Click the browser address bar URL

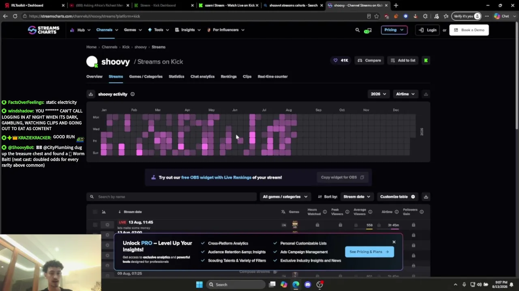tap(84, 16)
